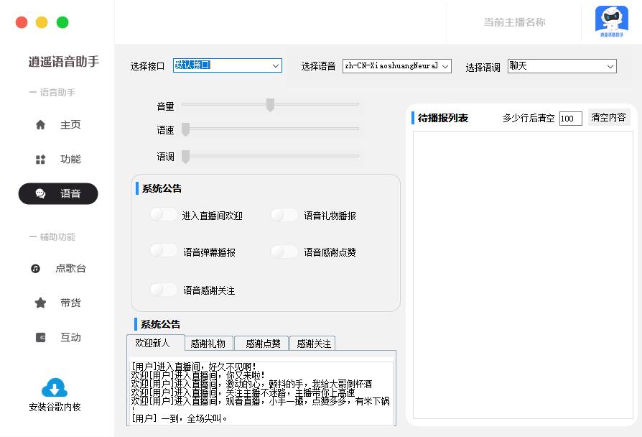Click the home icon beside 主页
642x437 pixels.
click(41, 125)
